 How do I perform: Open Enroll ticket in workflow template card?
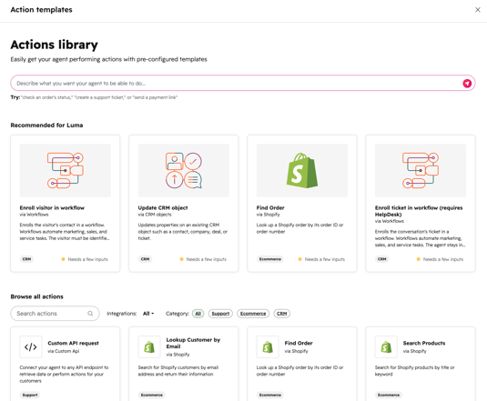[421, 204]
